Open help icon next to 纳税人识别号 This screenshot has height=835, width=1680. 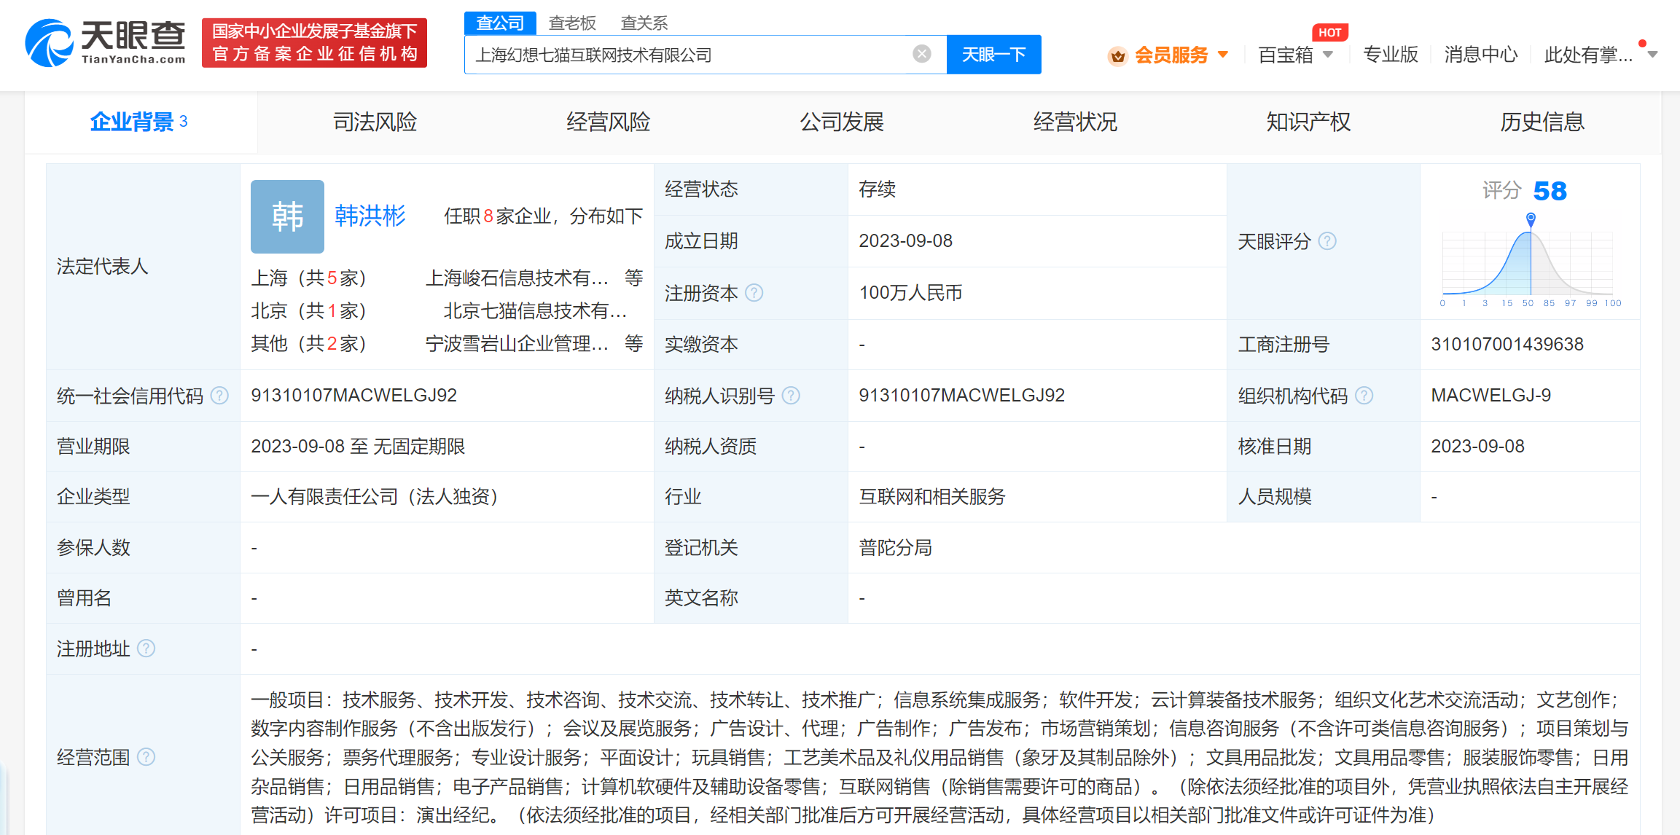(791, 396)
